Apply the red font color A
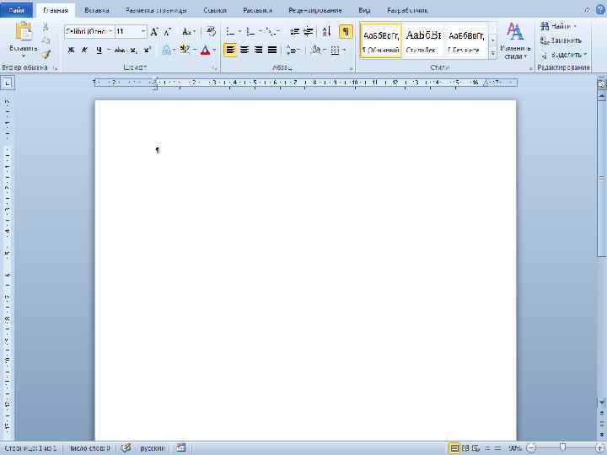Image resolution: width=607 pixels, height=455 pixels. (x=205, y=50)
